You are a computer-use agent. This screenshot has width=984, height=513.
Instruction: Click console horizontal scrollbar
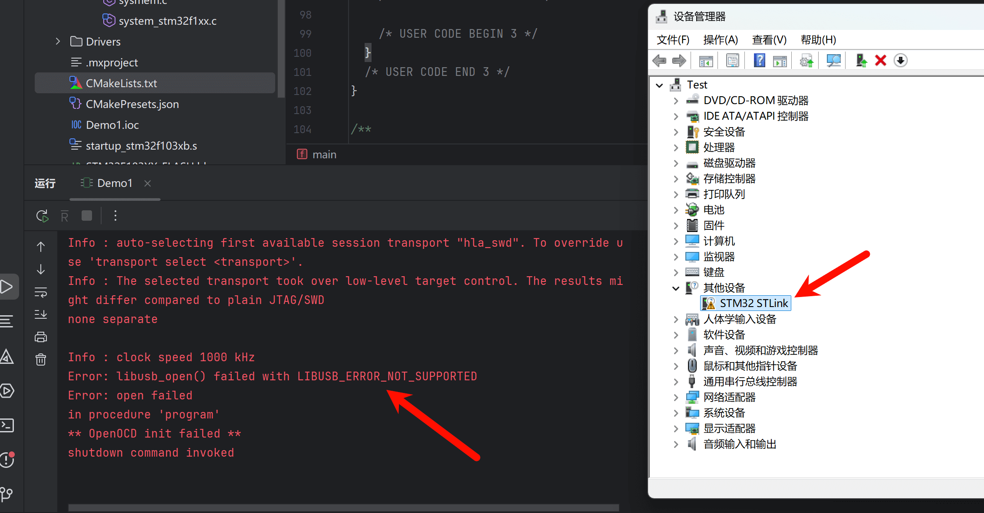343,507
